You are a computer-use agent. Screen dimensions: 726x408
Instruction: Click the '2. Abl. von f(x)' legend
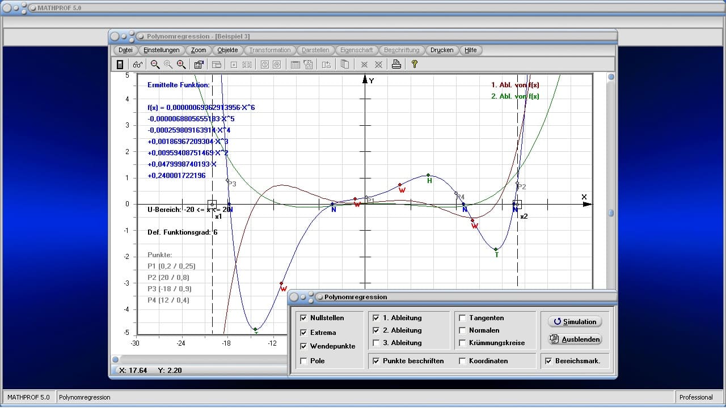tap(515, 96)
